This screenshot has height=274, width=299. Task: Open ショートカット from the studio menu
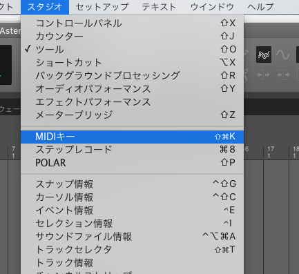pos(132,63)
